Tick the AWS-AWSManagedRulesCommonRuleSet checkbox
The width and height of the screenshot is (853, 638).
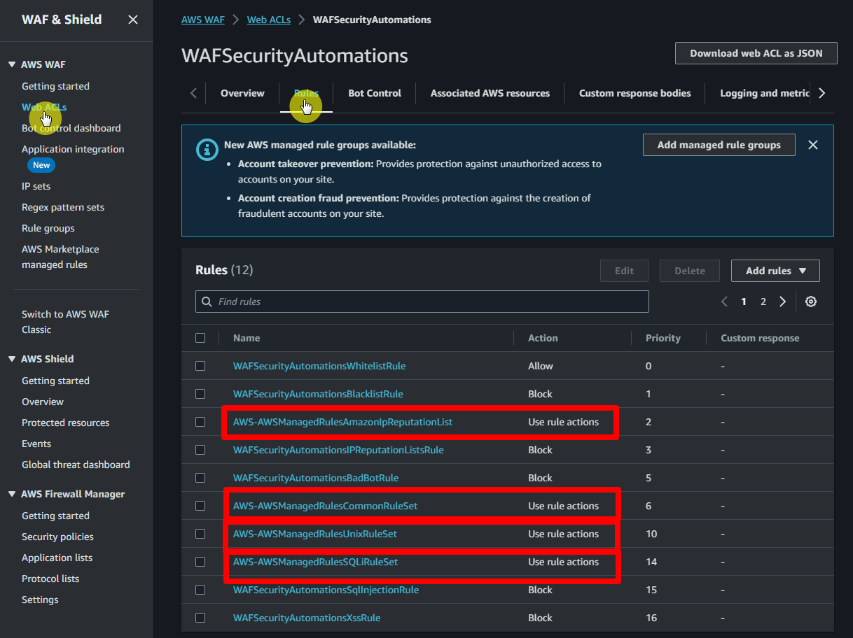click(200, 506)
